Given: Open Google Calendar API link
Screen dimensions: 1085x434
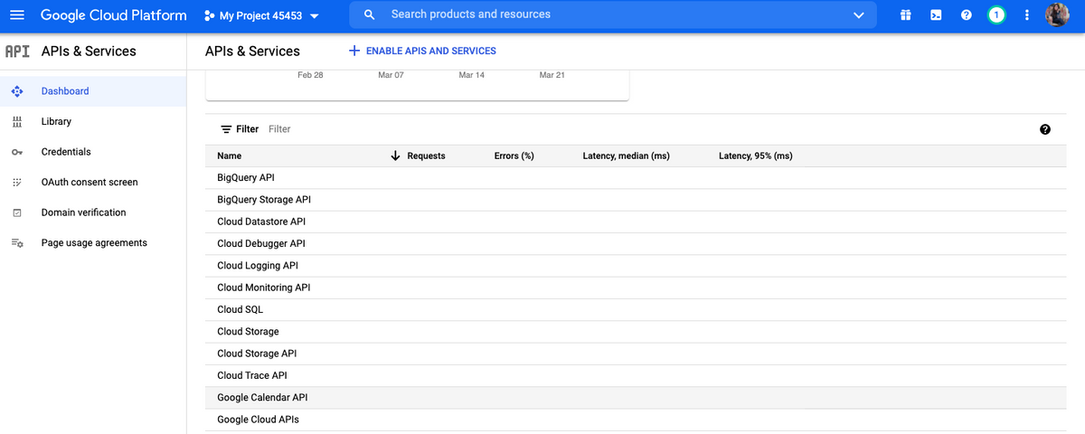Looking at the screenshot, I should tap(263, 398).
